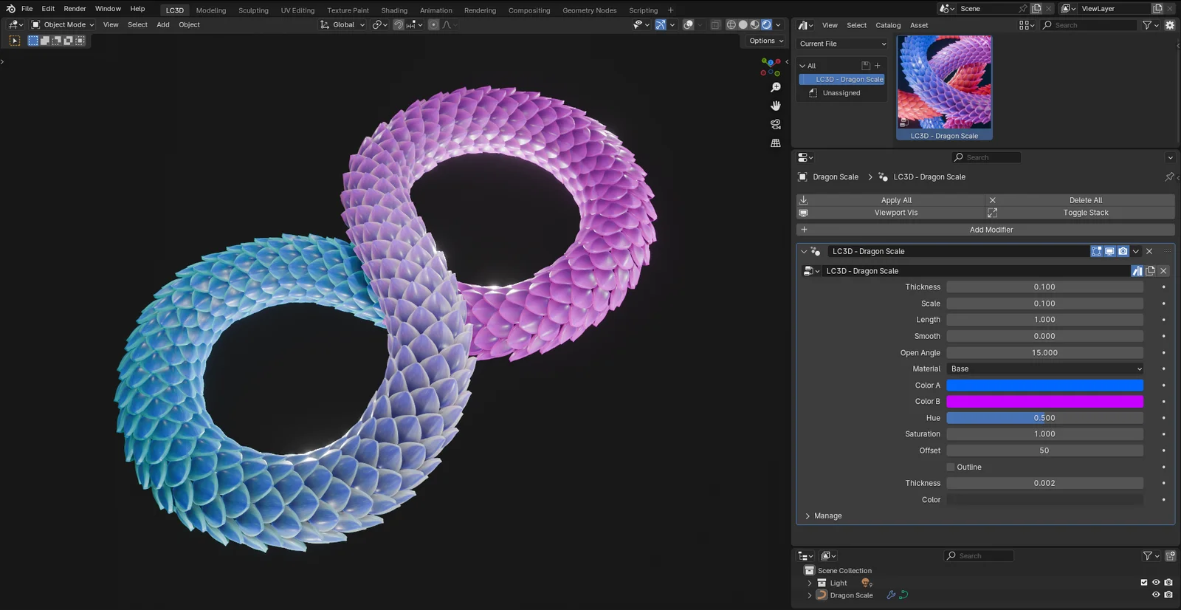Open the Object Mode dropdown
The image size is (1181, 610).
click(x=63, y=24)
